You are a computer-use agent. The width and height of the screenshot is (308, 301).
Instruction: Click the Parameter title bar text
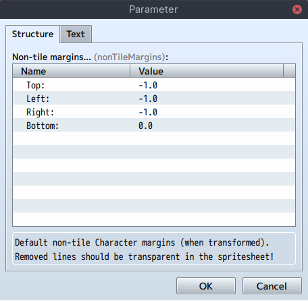pos(153,9)
